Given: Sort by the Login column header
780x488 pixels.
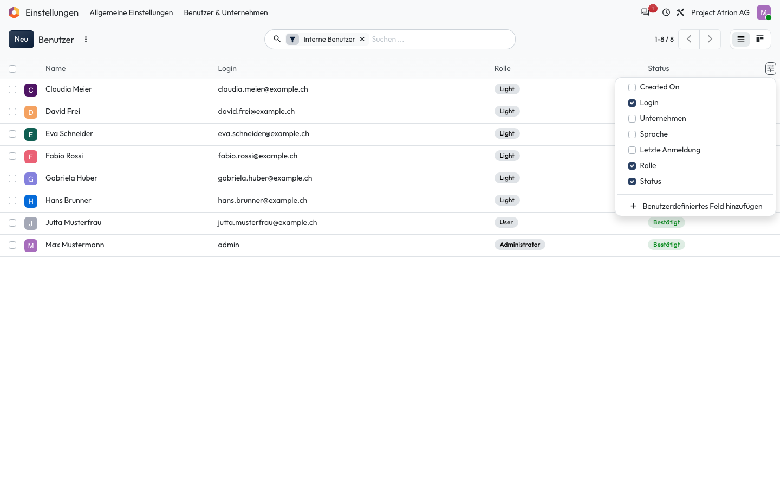Looking at the screenshot, I should (x=227, y=68).
